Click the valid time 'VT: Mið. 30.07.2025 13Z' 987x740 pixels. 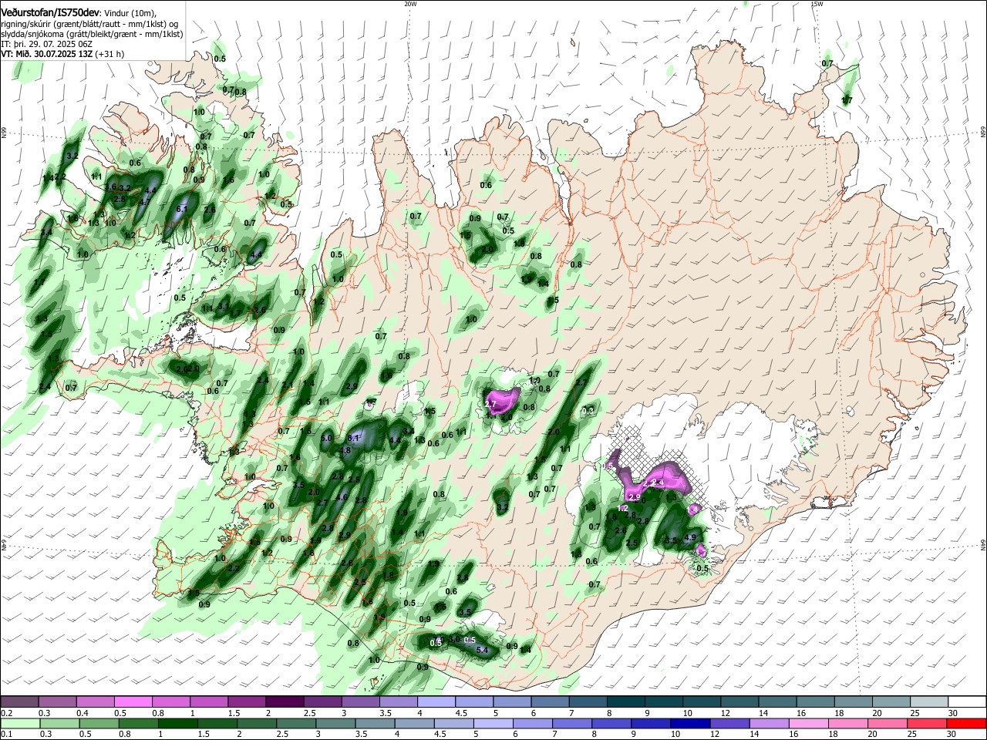(47, 54)
